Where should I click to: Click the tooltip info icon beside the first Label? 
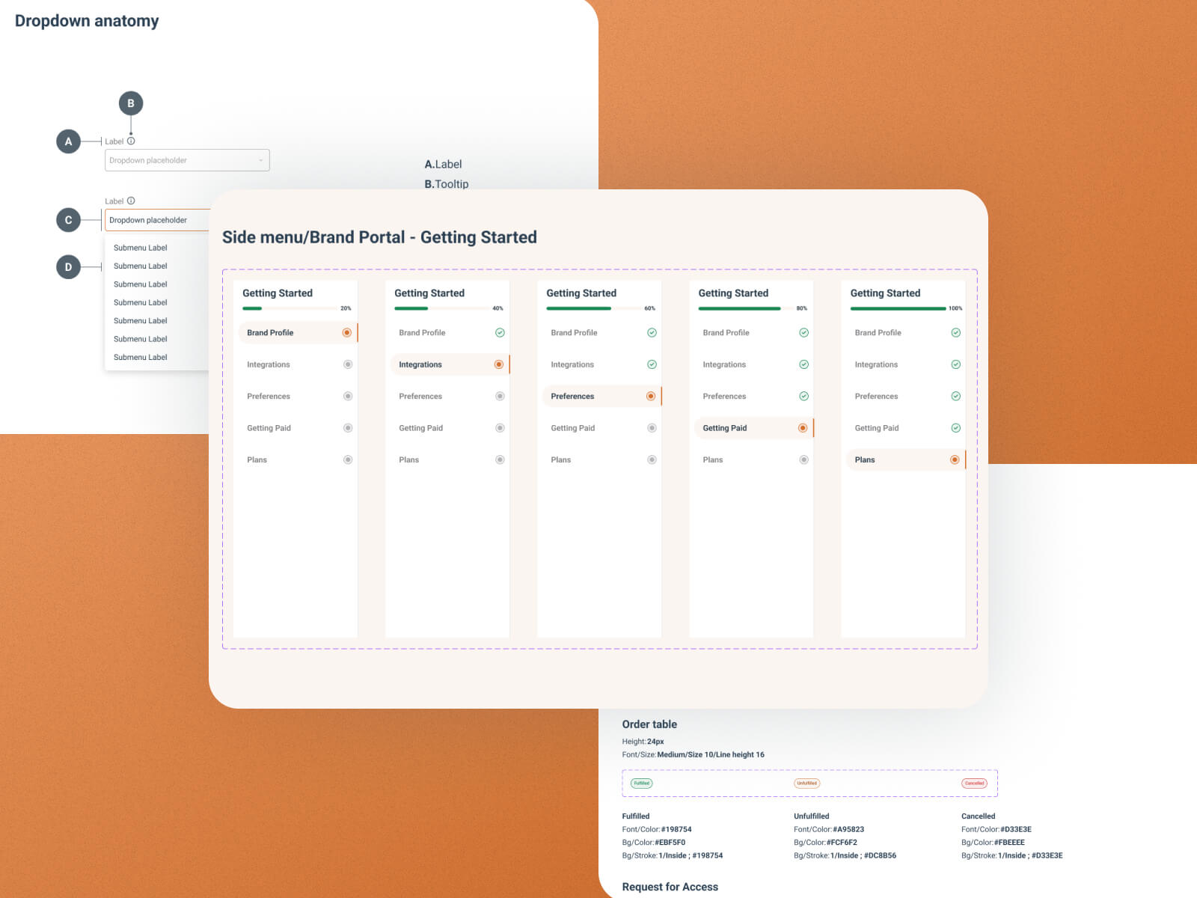[x=132, y=140]
